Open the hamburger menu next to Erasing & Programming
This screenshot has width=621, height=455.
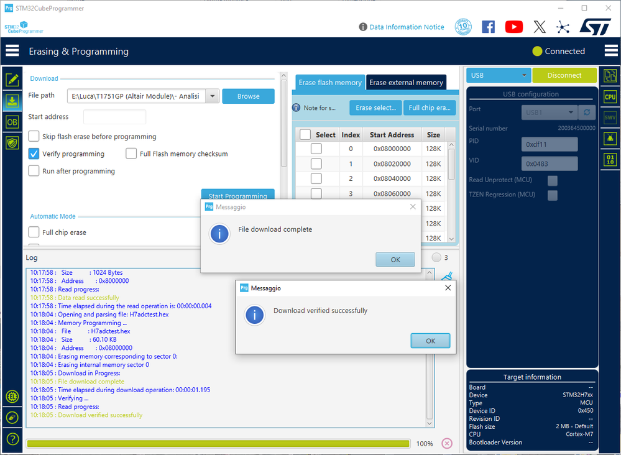pyautogui.click(x=12, y=51)
